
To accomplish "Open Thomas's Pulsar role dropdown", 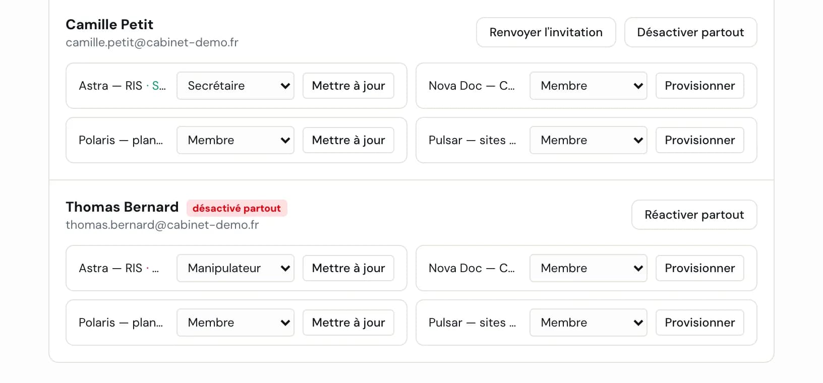I will tap(589, 323).
